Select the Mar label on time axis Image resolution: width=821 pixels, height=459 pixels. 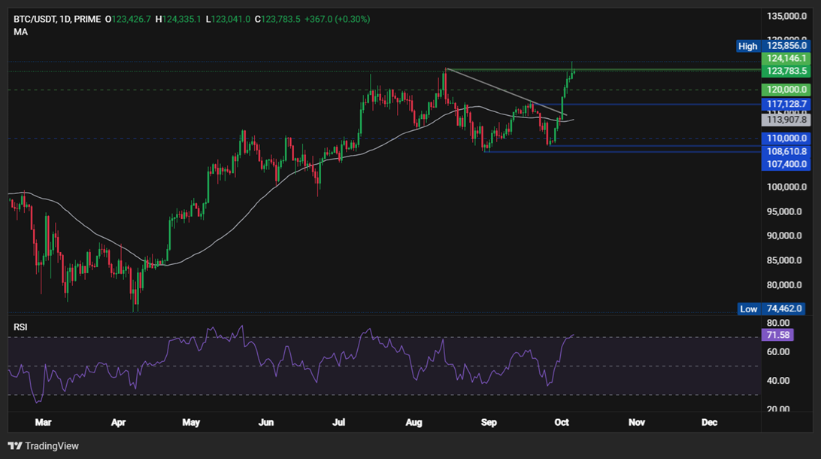pyautogui.click(x=44, y=423)
